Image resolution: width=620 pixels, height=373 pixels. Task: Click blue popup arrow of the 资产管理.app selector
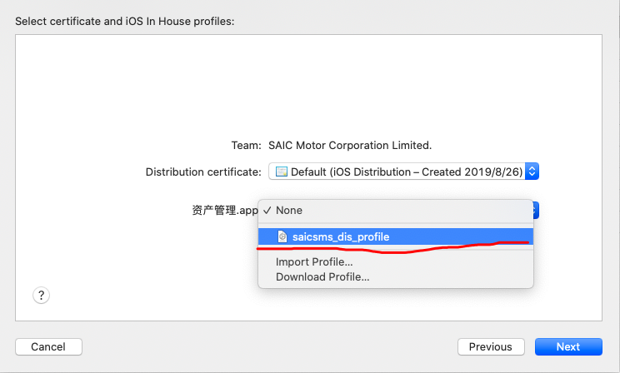click(536, 210)
